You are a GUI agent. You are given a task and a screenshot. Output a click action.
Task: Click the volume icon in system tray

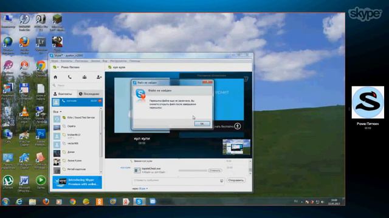pos(323,202)
